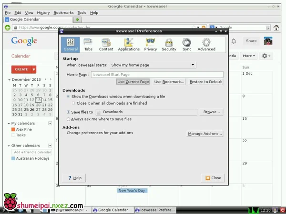Click the Browse button for downloads folder

tap(211, 112)
